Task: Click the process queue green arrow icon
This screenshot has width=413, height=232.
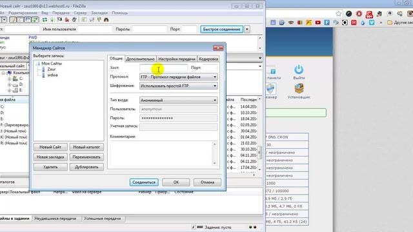Action: pos(52,20)
